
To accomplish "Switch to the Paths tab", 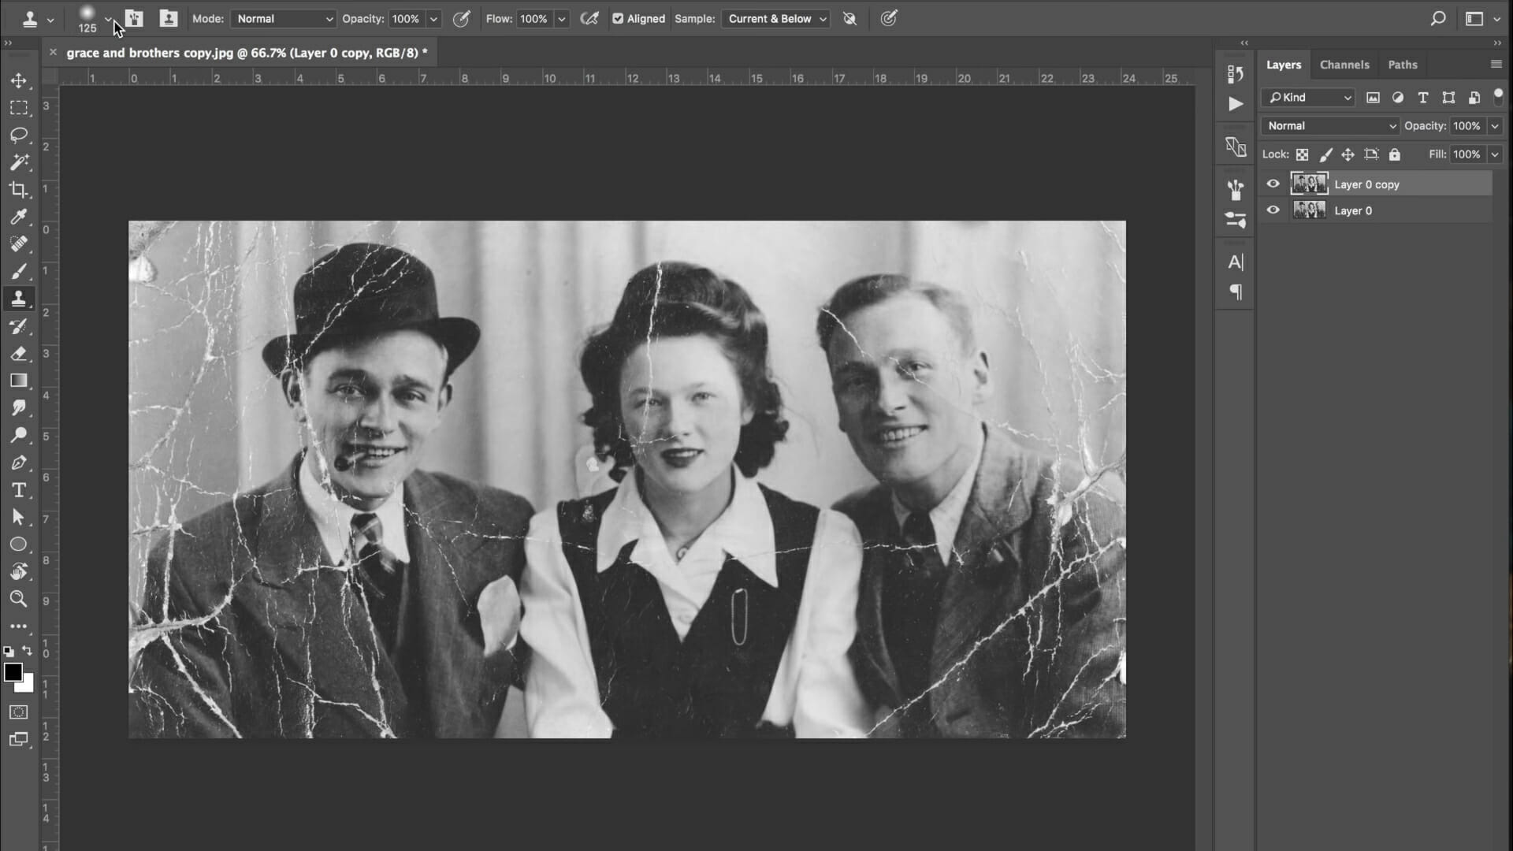I will (1403, 65).
